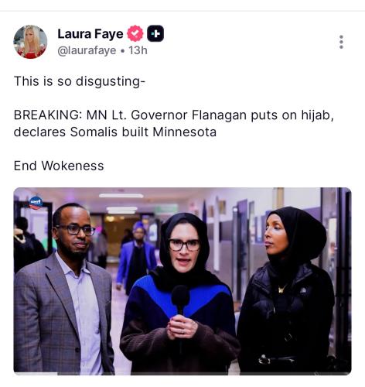This screenshot has height=387, width=365.
Task: Open the attached photo in full view
Action: 182,281
